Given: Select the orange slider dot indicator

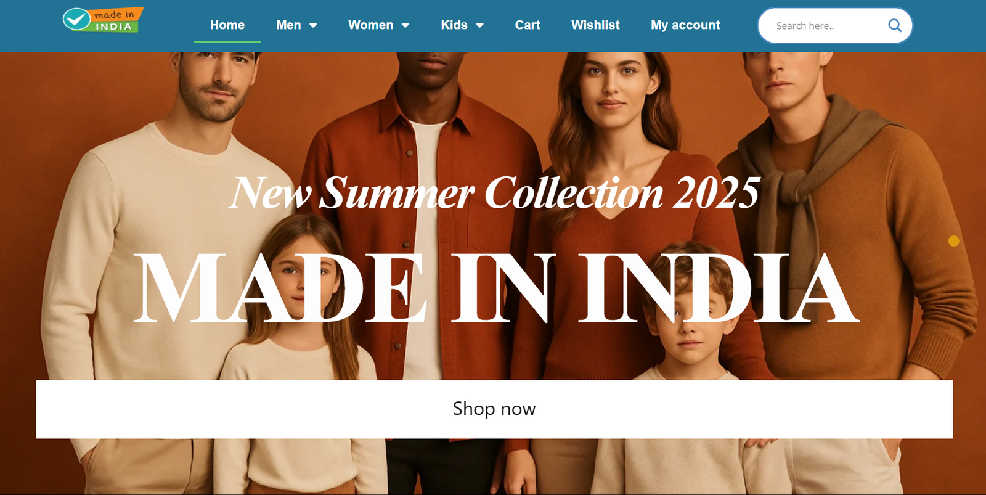Looking at the screenshot, I should (953, 241).
